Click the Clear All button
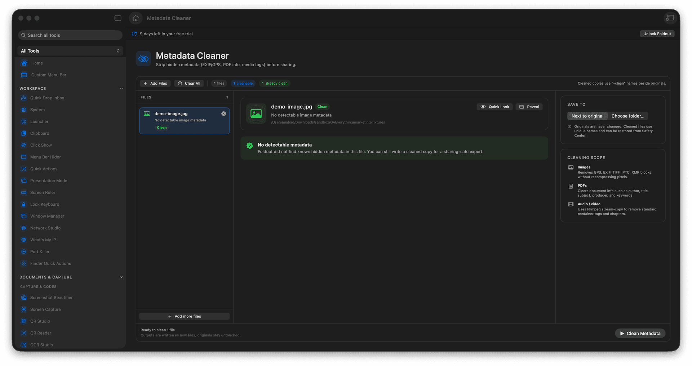This screenshot has height=366, width=692. [189, 83]
